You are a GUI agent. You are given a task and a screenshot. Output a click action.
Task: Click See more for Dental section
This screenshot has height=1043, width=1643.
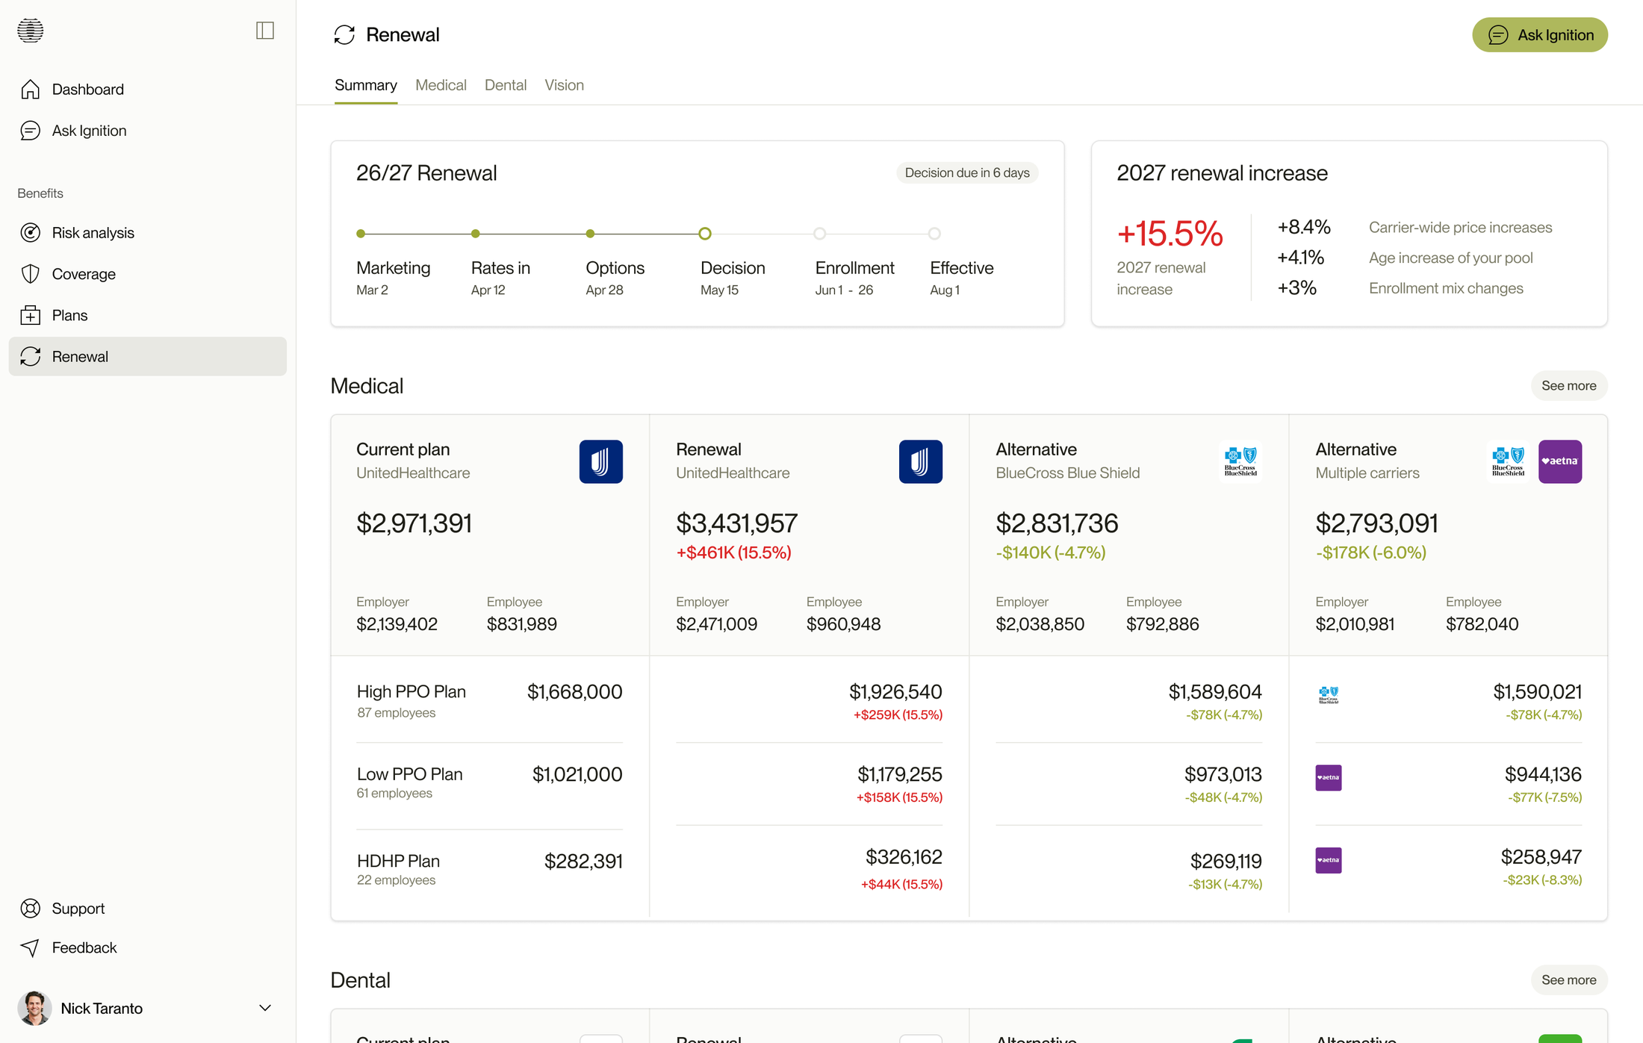(x=1569, y=980)
